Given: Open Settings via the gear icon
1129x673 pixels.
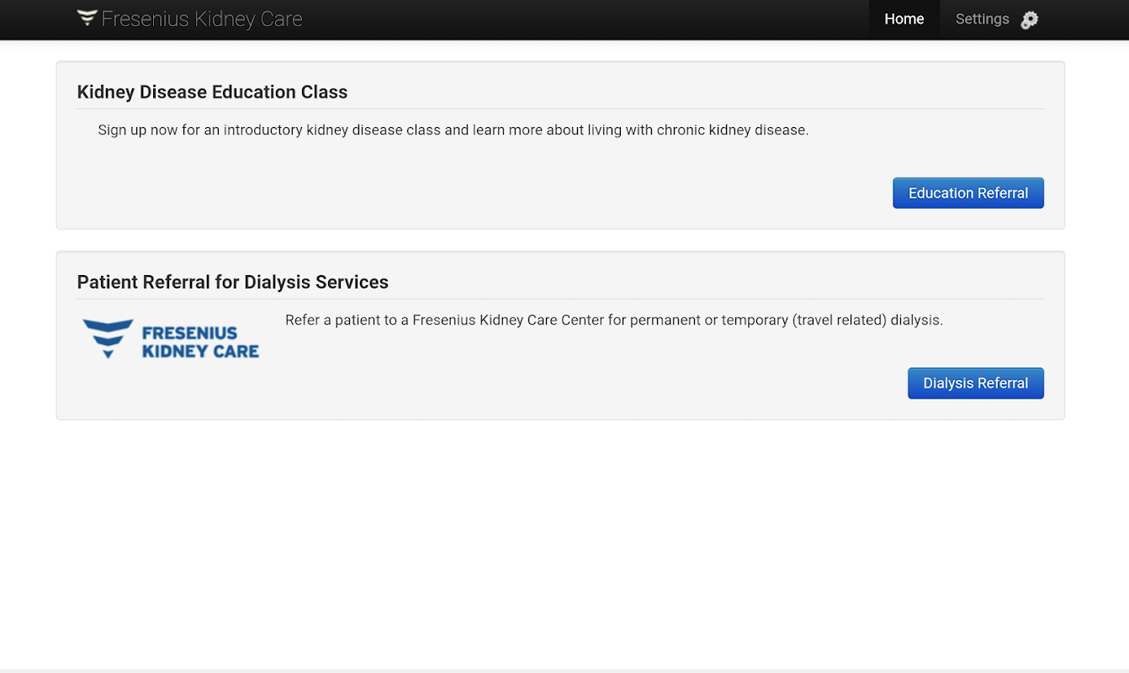Looking at the screenshot, I should (x=1030, y=20).
